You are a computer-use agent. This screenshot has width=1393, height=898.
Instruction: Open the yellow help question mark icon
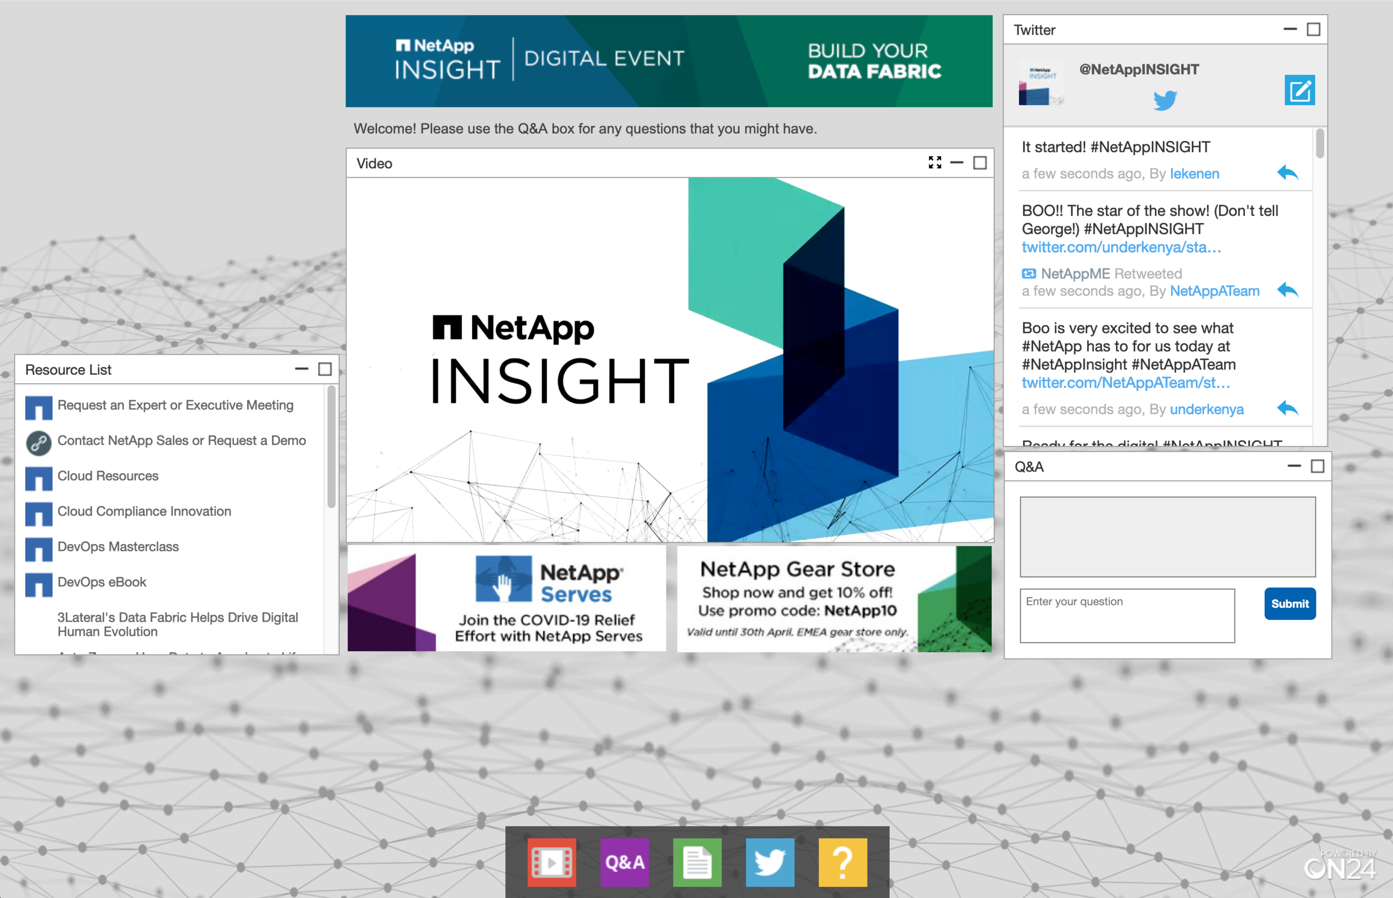pyautogui.click(x=843, y=862)
